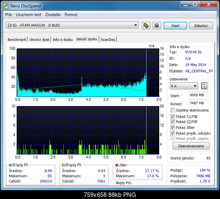Click the Zakończ button
Viewport: 220px width, 199px height.
(201, 26)
